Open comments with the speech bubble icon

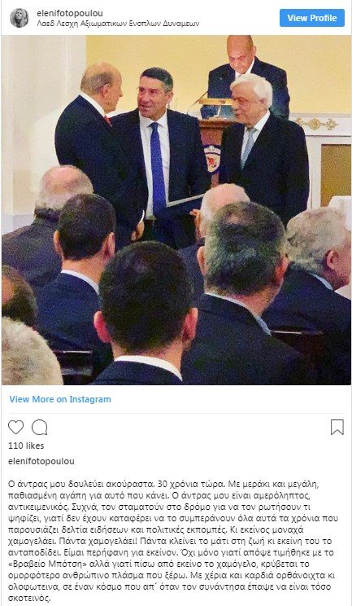[39, 428]
